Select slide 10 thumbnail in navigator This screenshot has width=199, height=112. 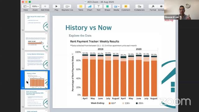point(36,22)
